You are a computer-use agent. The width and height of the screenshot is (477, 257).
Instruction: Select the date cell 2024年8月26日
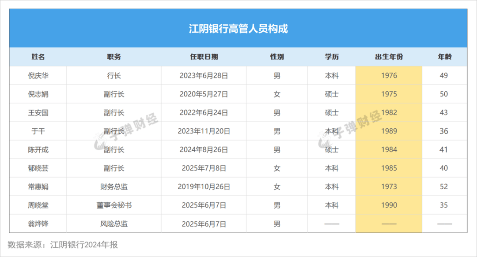coord(204,149)
